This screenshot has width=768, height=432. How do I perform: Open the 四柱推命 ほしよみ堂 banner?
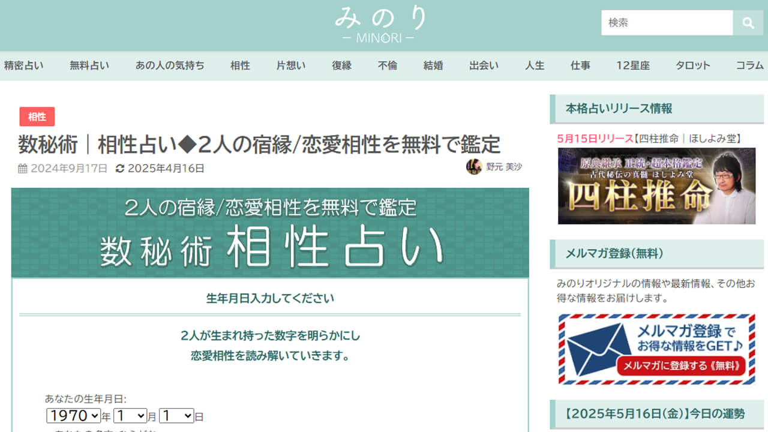[x=656, y=186]
